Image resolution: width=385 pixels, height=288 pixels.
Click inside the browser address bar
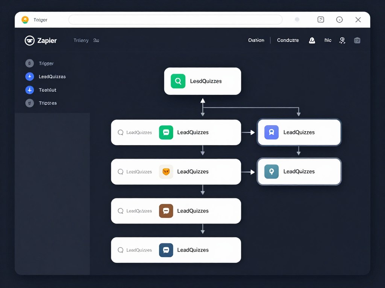tap(175, 19)
